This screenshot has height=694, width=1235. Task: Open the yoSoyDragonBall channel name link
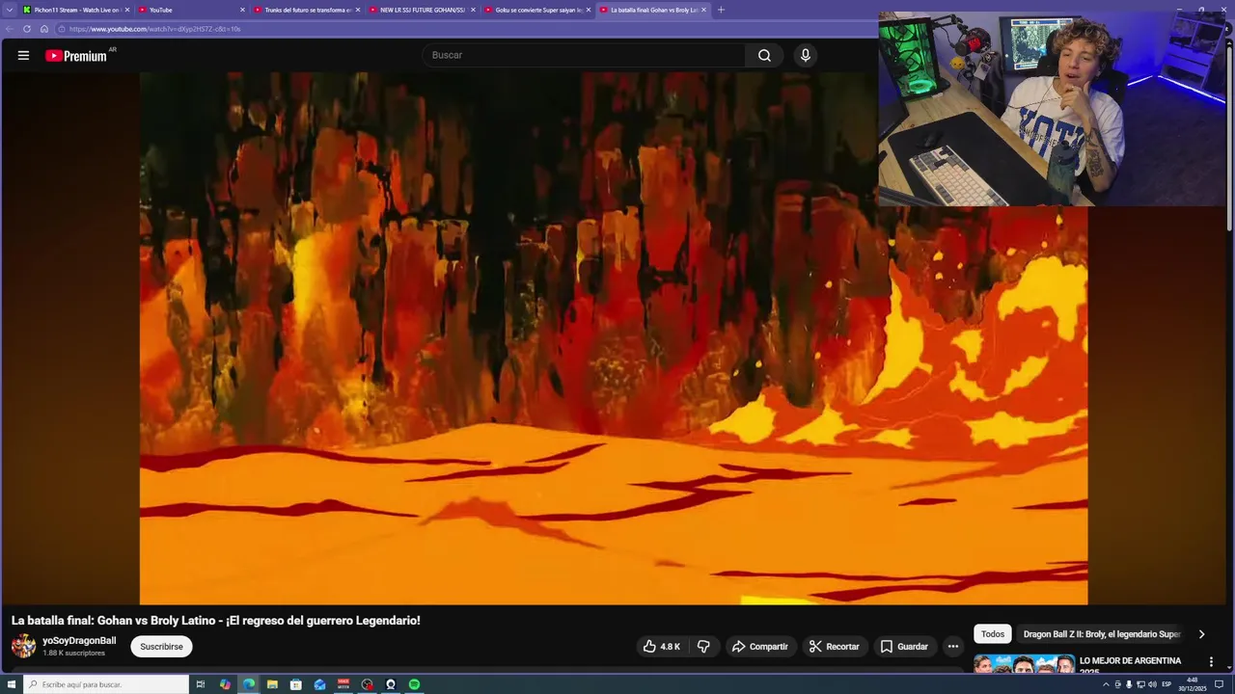tap(79, 640)
